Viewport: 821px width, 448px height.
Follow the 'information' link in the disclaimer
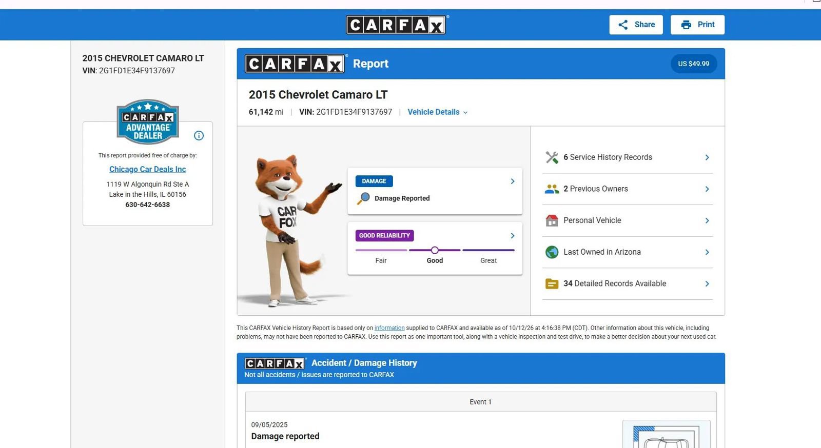[x=389, y=328]
